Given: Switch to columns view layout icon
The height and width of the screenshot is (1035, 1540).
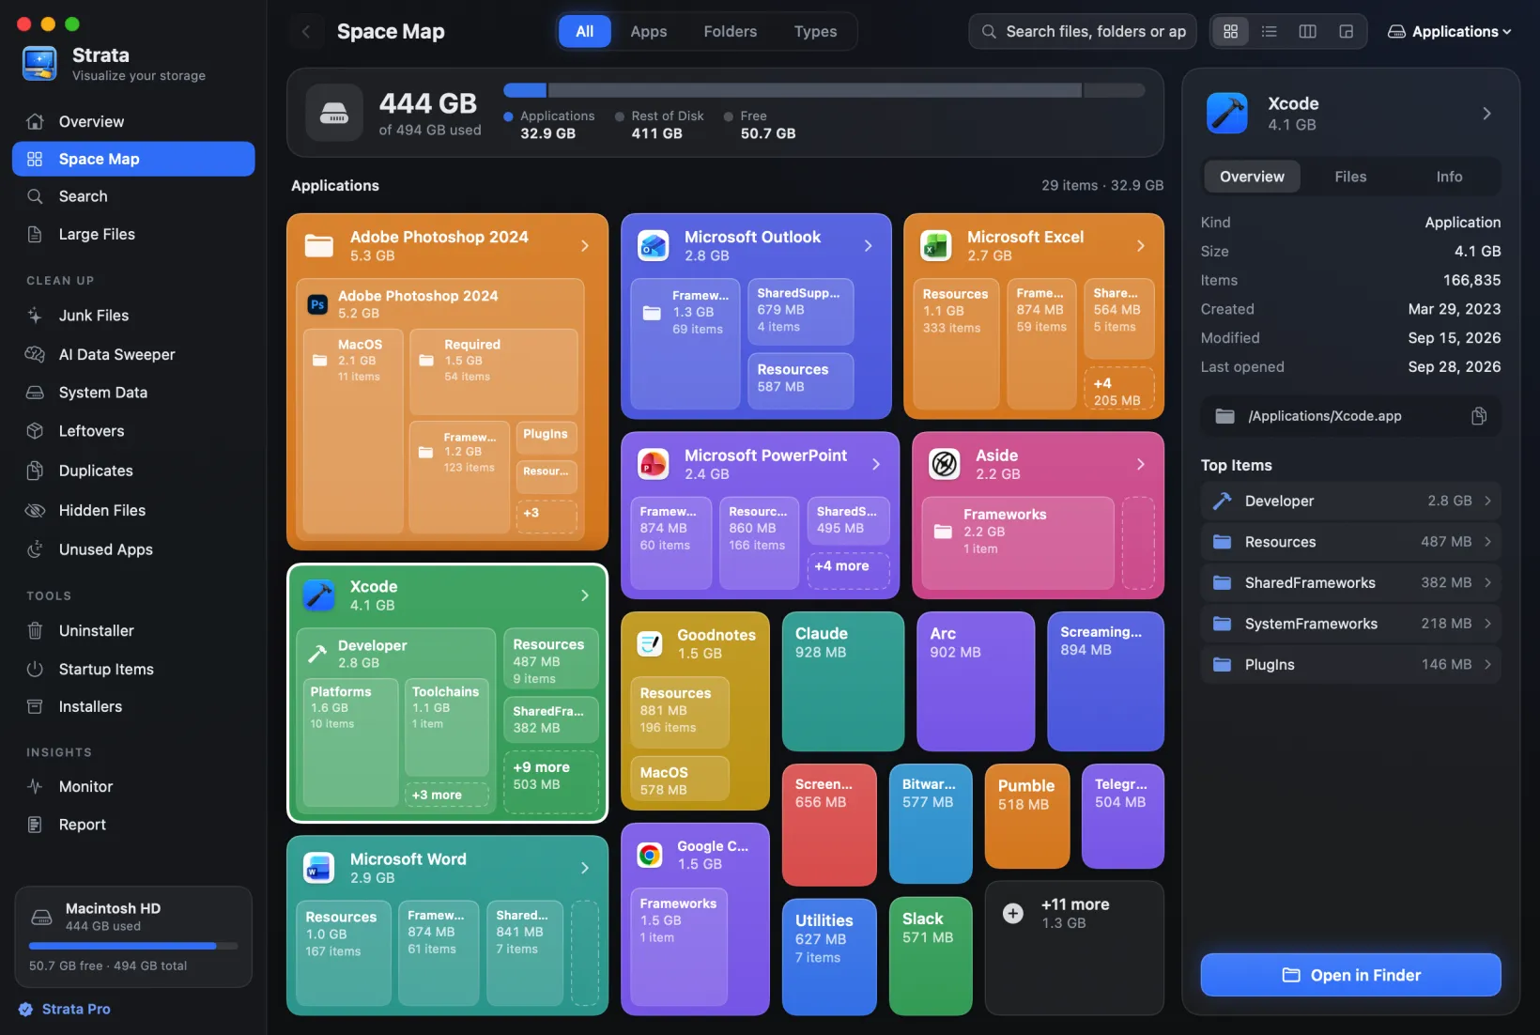Looking at the screenshot, I should pyautogui.click(x=1307, y=31).
